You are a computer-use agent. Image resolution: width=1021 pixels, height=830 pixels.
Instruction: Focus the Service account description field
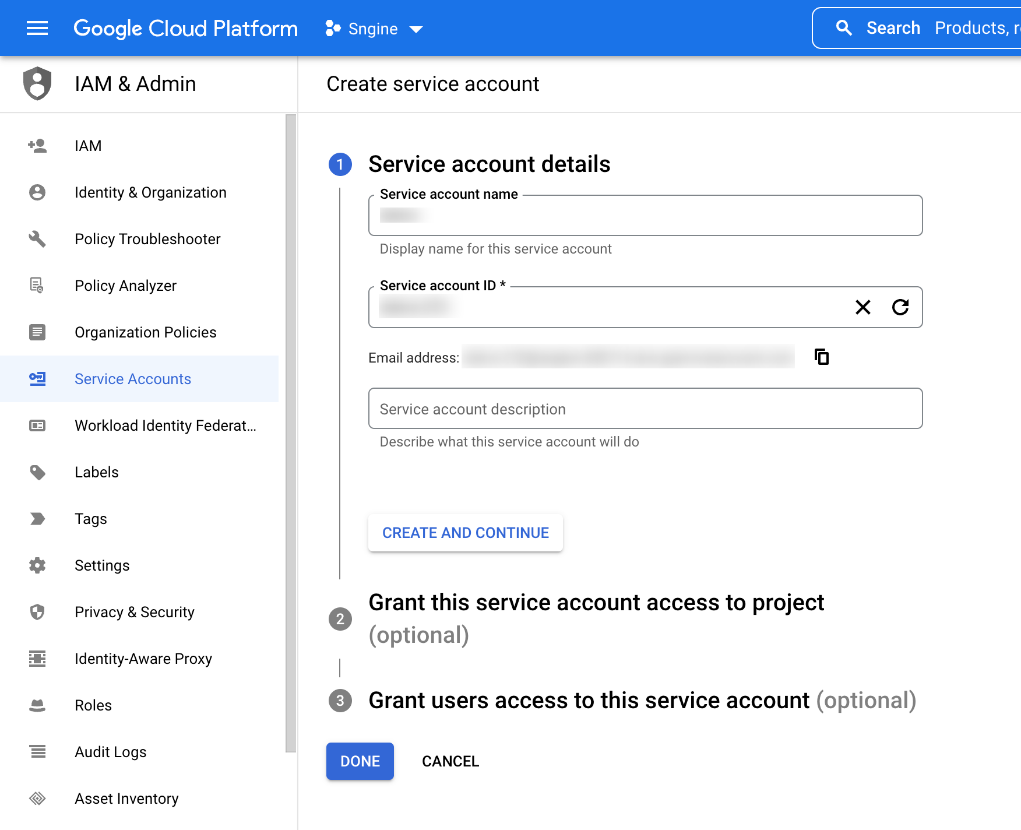pyautogui.click(x=645, y=409)
